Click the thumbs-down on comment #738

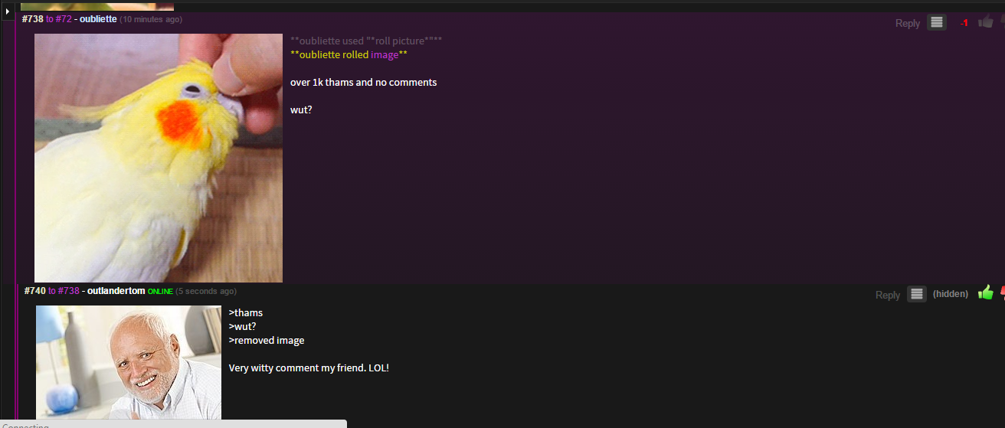pyautogui.click(x=1002, y=22)
